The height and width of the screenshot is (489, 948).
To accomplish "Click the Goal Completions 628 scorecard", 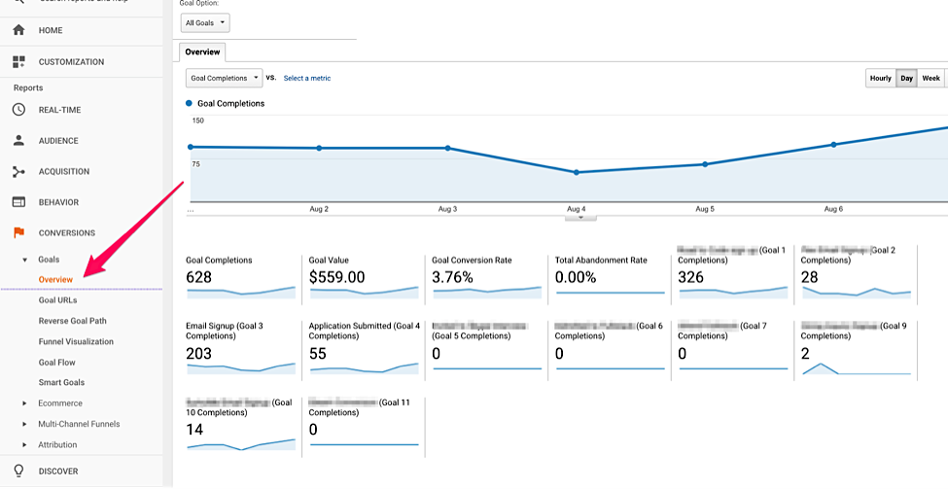I will (241, 277).
